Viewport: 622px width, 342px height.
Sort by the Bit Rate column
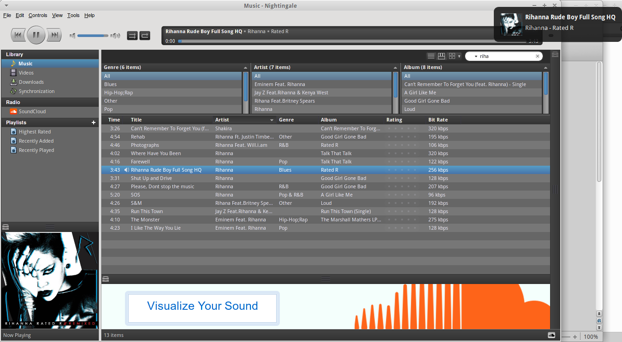pos(442,120)
